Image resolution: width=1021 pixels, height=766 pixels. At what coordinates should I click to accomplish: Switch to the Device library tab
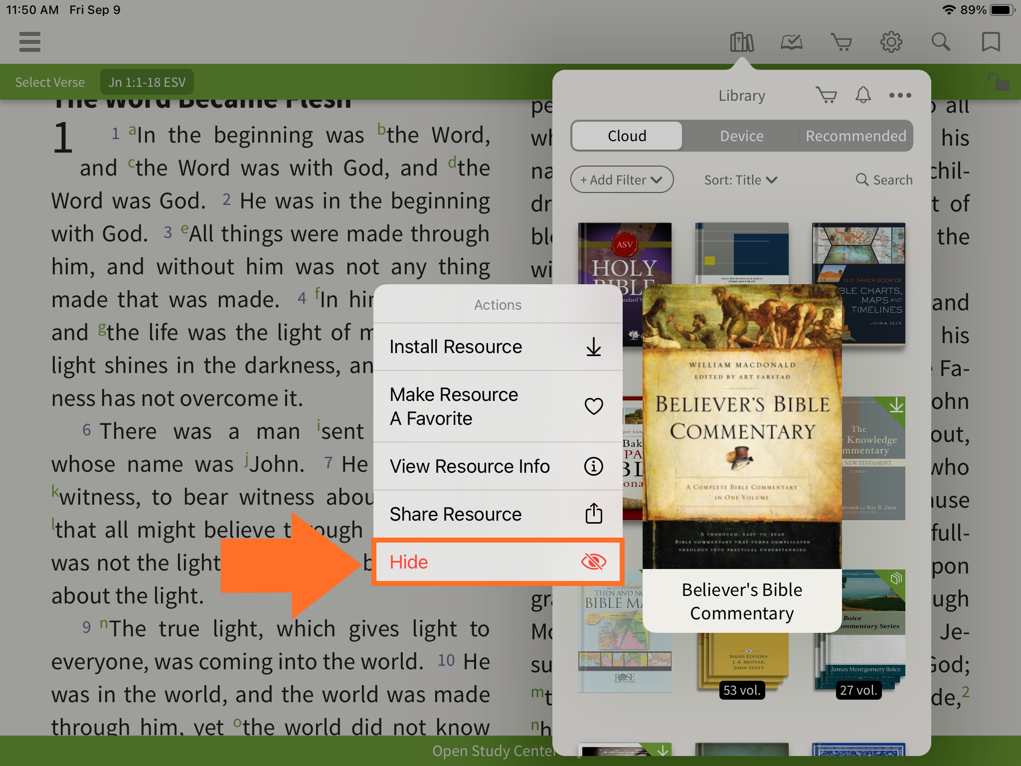(741, 136)
